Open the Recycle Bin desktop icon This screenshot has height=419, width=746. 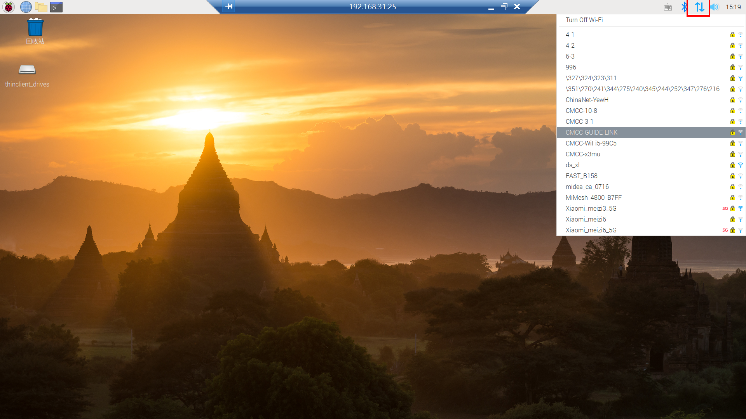[35, 28]
